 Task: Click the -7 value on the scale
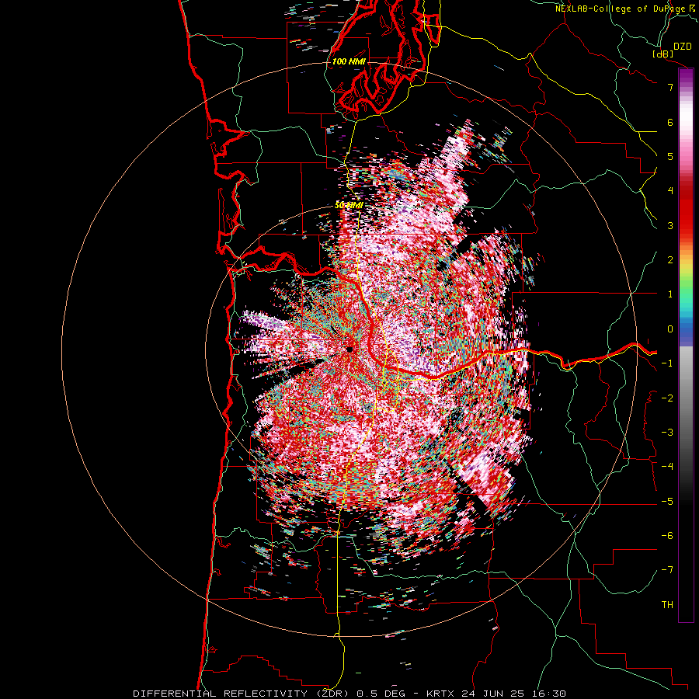(667, 570)
